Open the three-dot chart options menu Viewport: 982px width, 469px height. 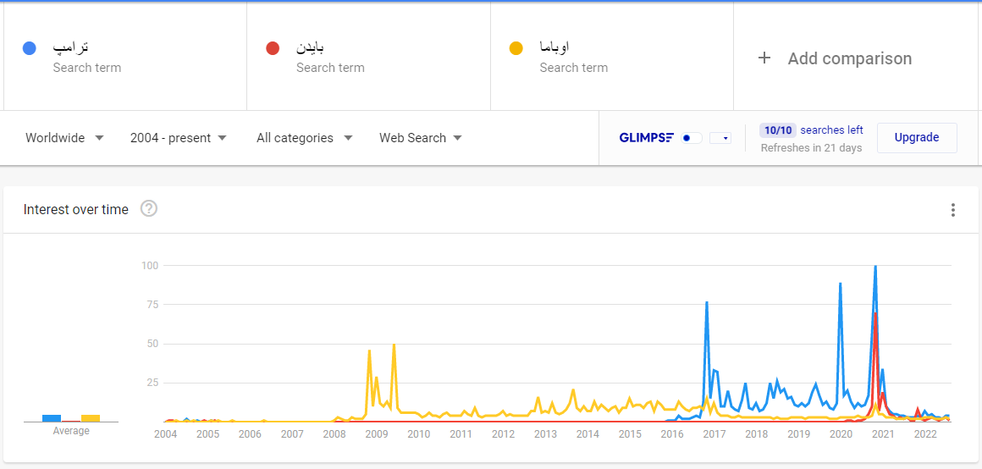(953, 210)
